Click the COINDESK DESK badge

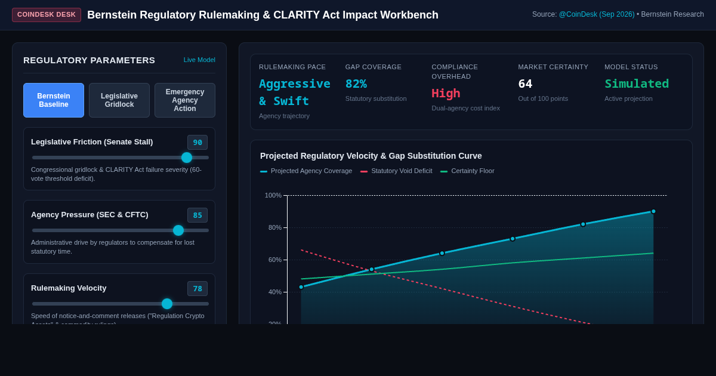47,15
